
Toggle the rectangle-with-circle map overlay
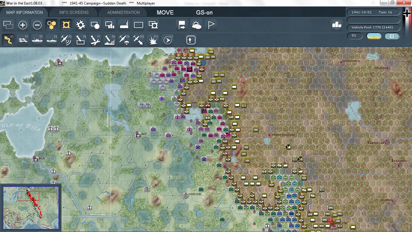pyautogui.click(x=95, y=25)
